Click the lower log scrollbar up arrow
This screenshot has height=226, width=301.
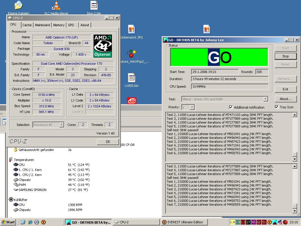295,167
